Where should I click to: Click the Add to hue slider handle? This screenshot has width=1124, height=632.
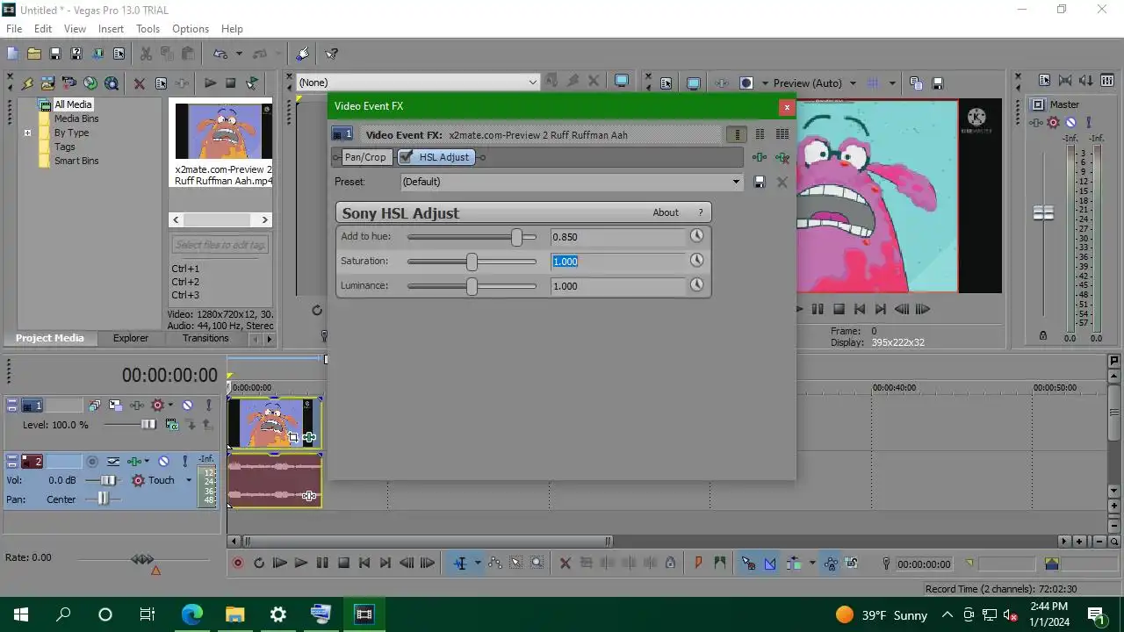pyautogui.click(x=516, y=237)
